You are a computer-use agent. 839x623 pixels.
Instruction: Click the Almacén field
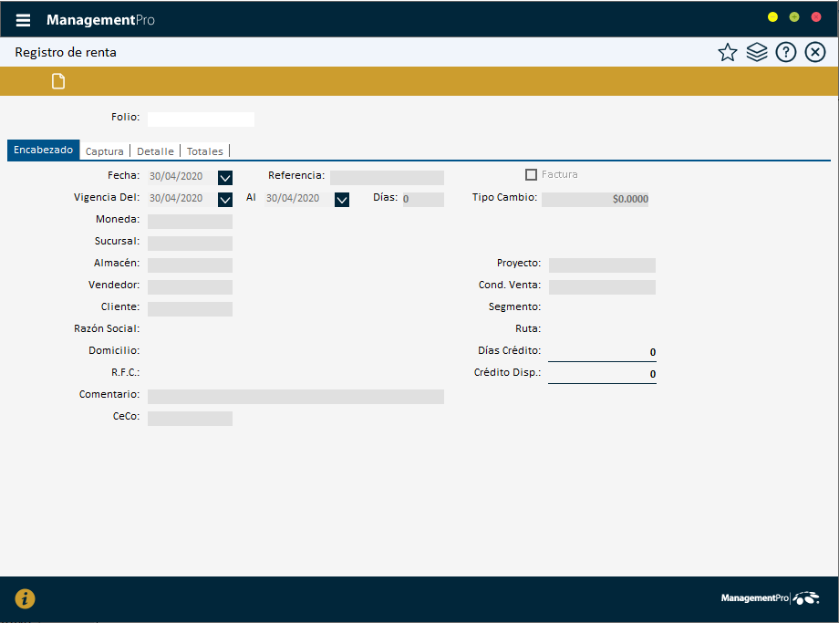190,265
